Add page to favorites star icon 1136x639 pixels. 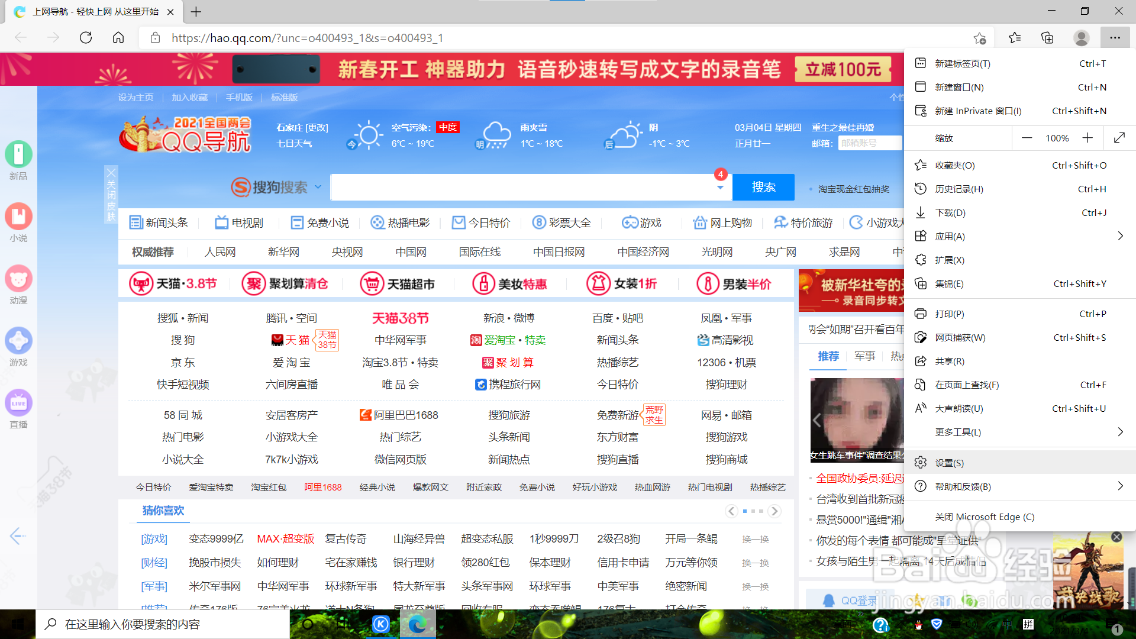[980, 38]
